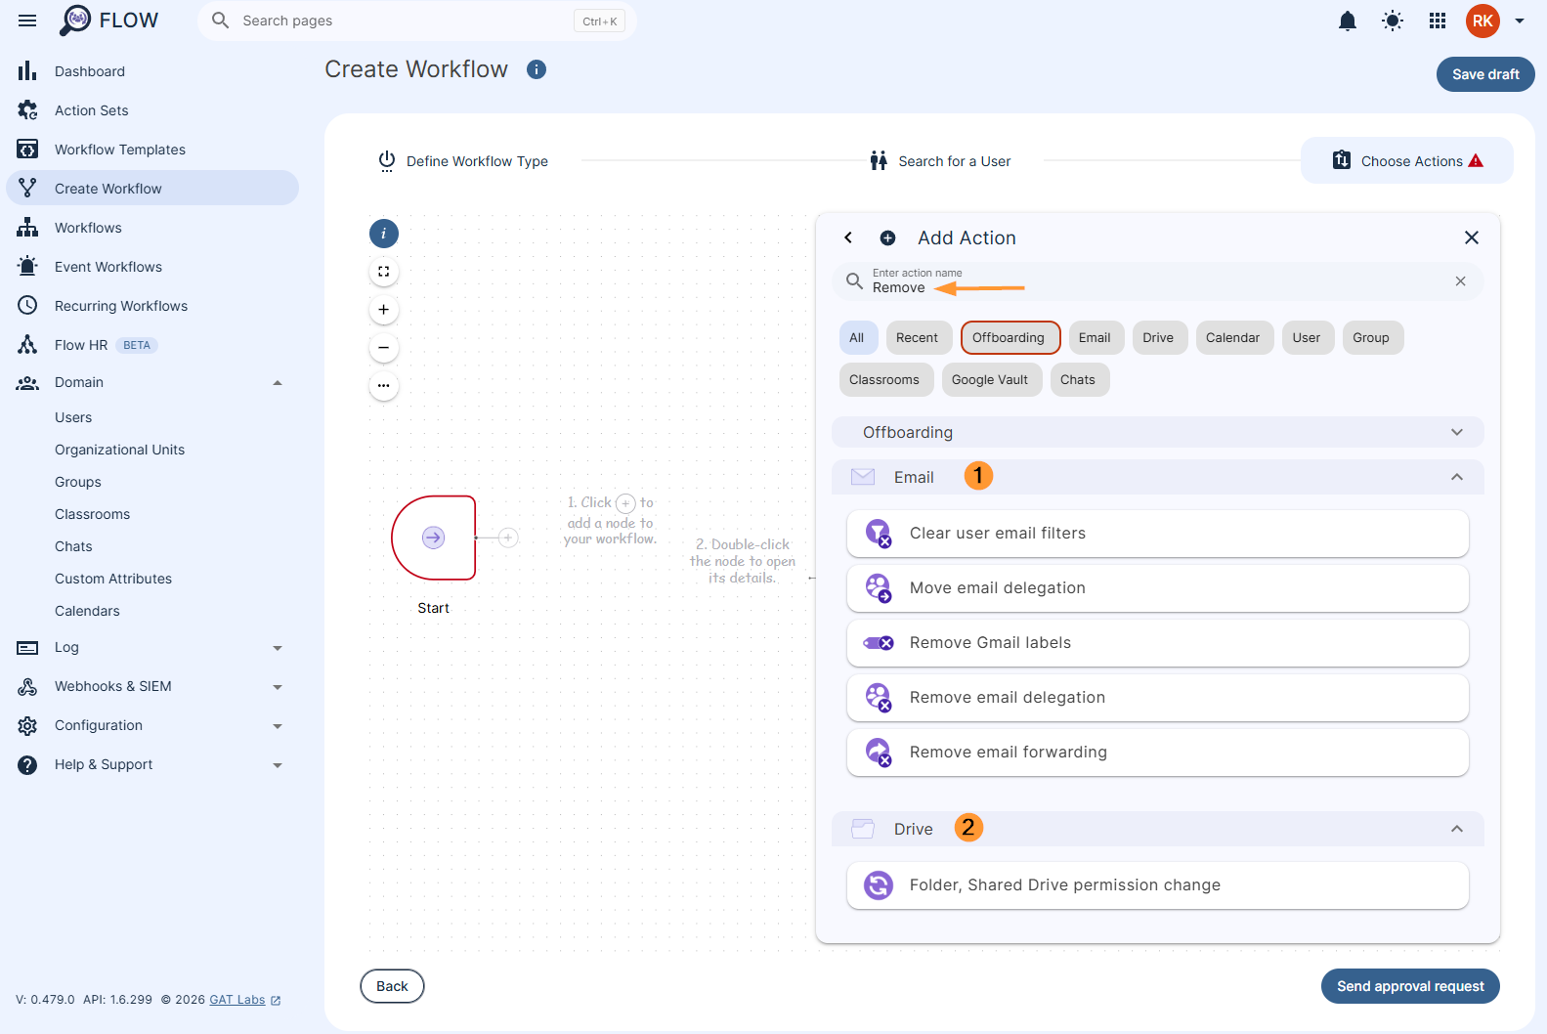Go to Search for a User step

point(940,161)
